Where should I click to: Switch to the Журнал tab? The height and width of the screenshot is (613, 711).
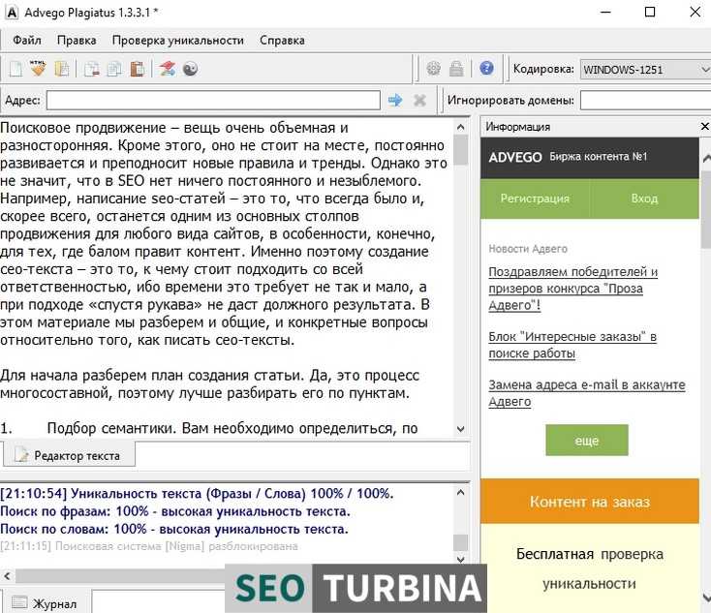pos(45,602)
